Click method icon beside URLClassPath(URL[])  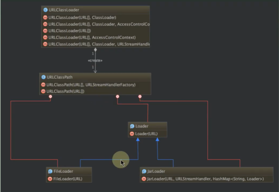point(43,91)
